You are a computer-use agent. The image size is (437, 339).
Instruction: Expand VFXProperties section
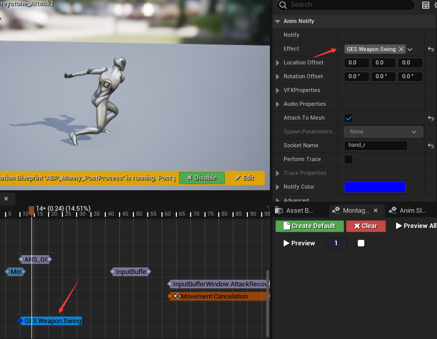click(278, 91)
